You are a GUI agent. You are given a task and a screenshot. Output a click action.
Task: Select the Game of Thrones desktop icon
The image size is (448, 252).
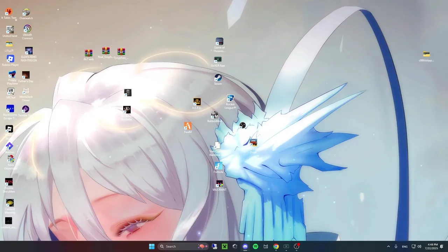[219, 45]
